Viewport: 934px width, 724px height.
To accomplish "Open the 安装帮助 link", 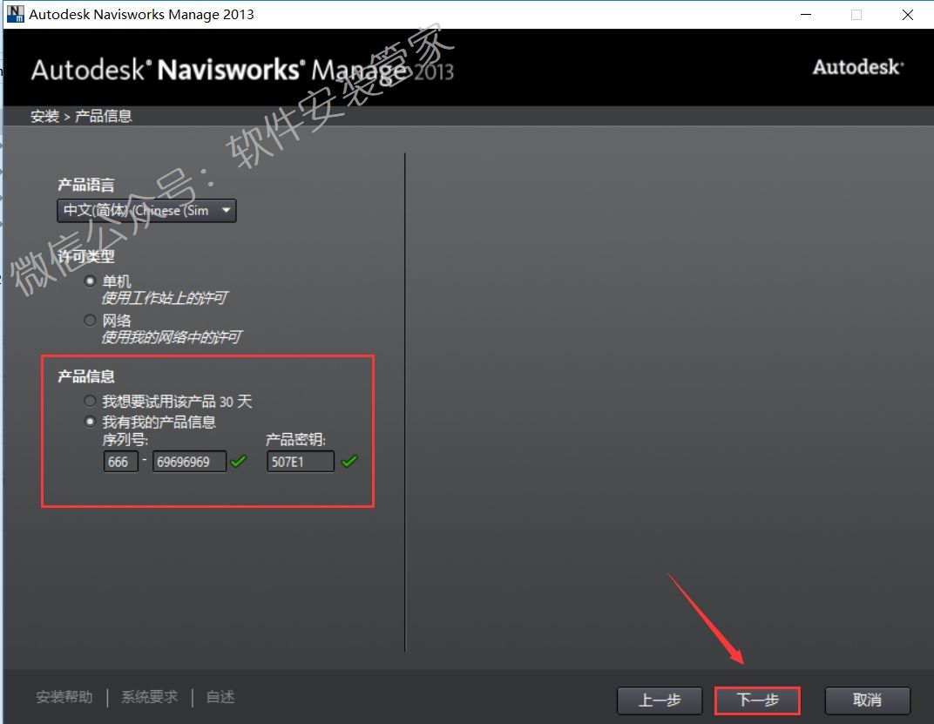I will tap(64, 697).
